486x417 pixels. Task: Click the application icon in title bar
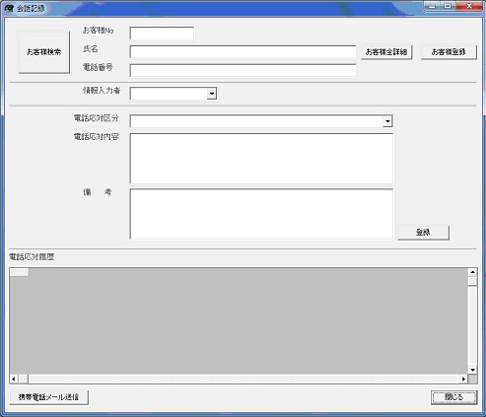coord(9,8)
